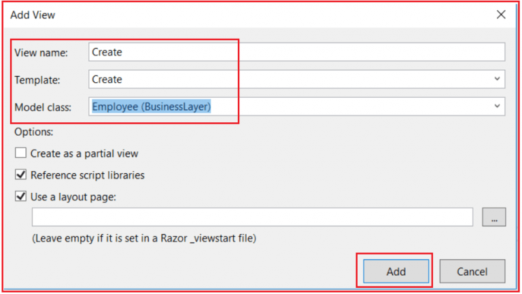This screenshot has height=294, width=522.
Task: Click the "Create as a partial view" label
Action: [84, 153]
